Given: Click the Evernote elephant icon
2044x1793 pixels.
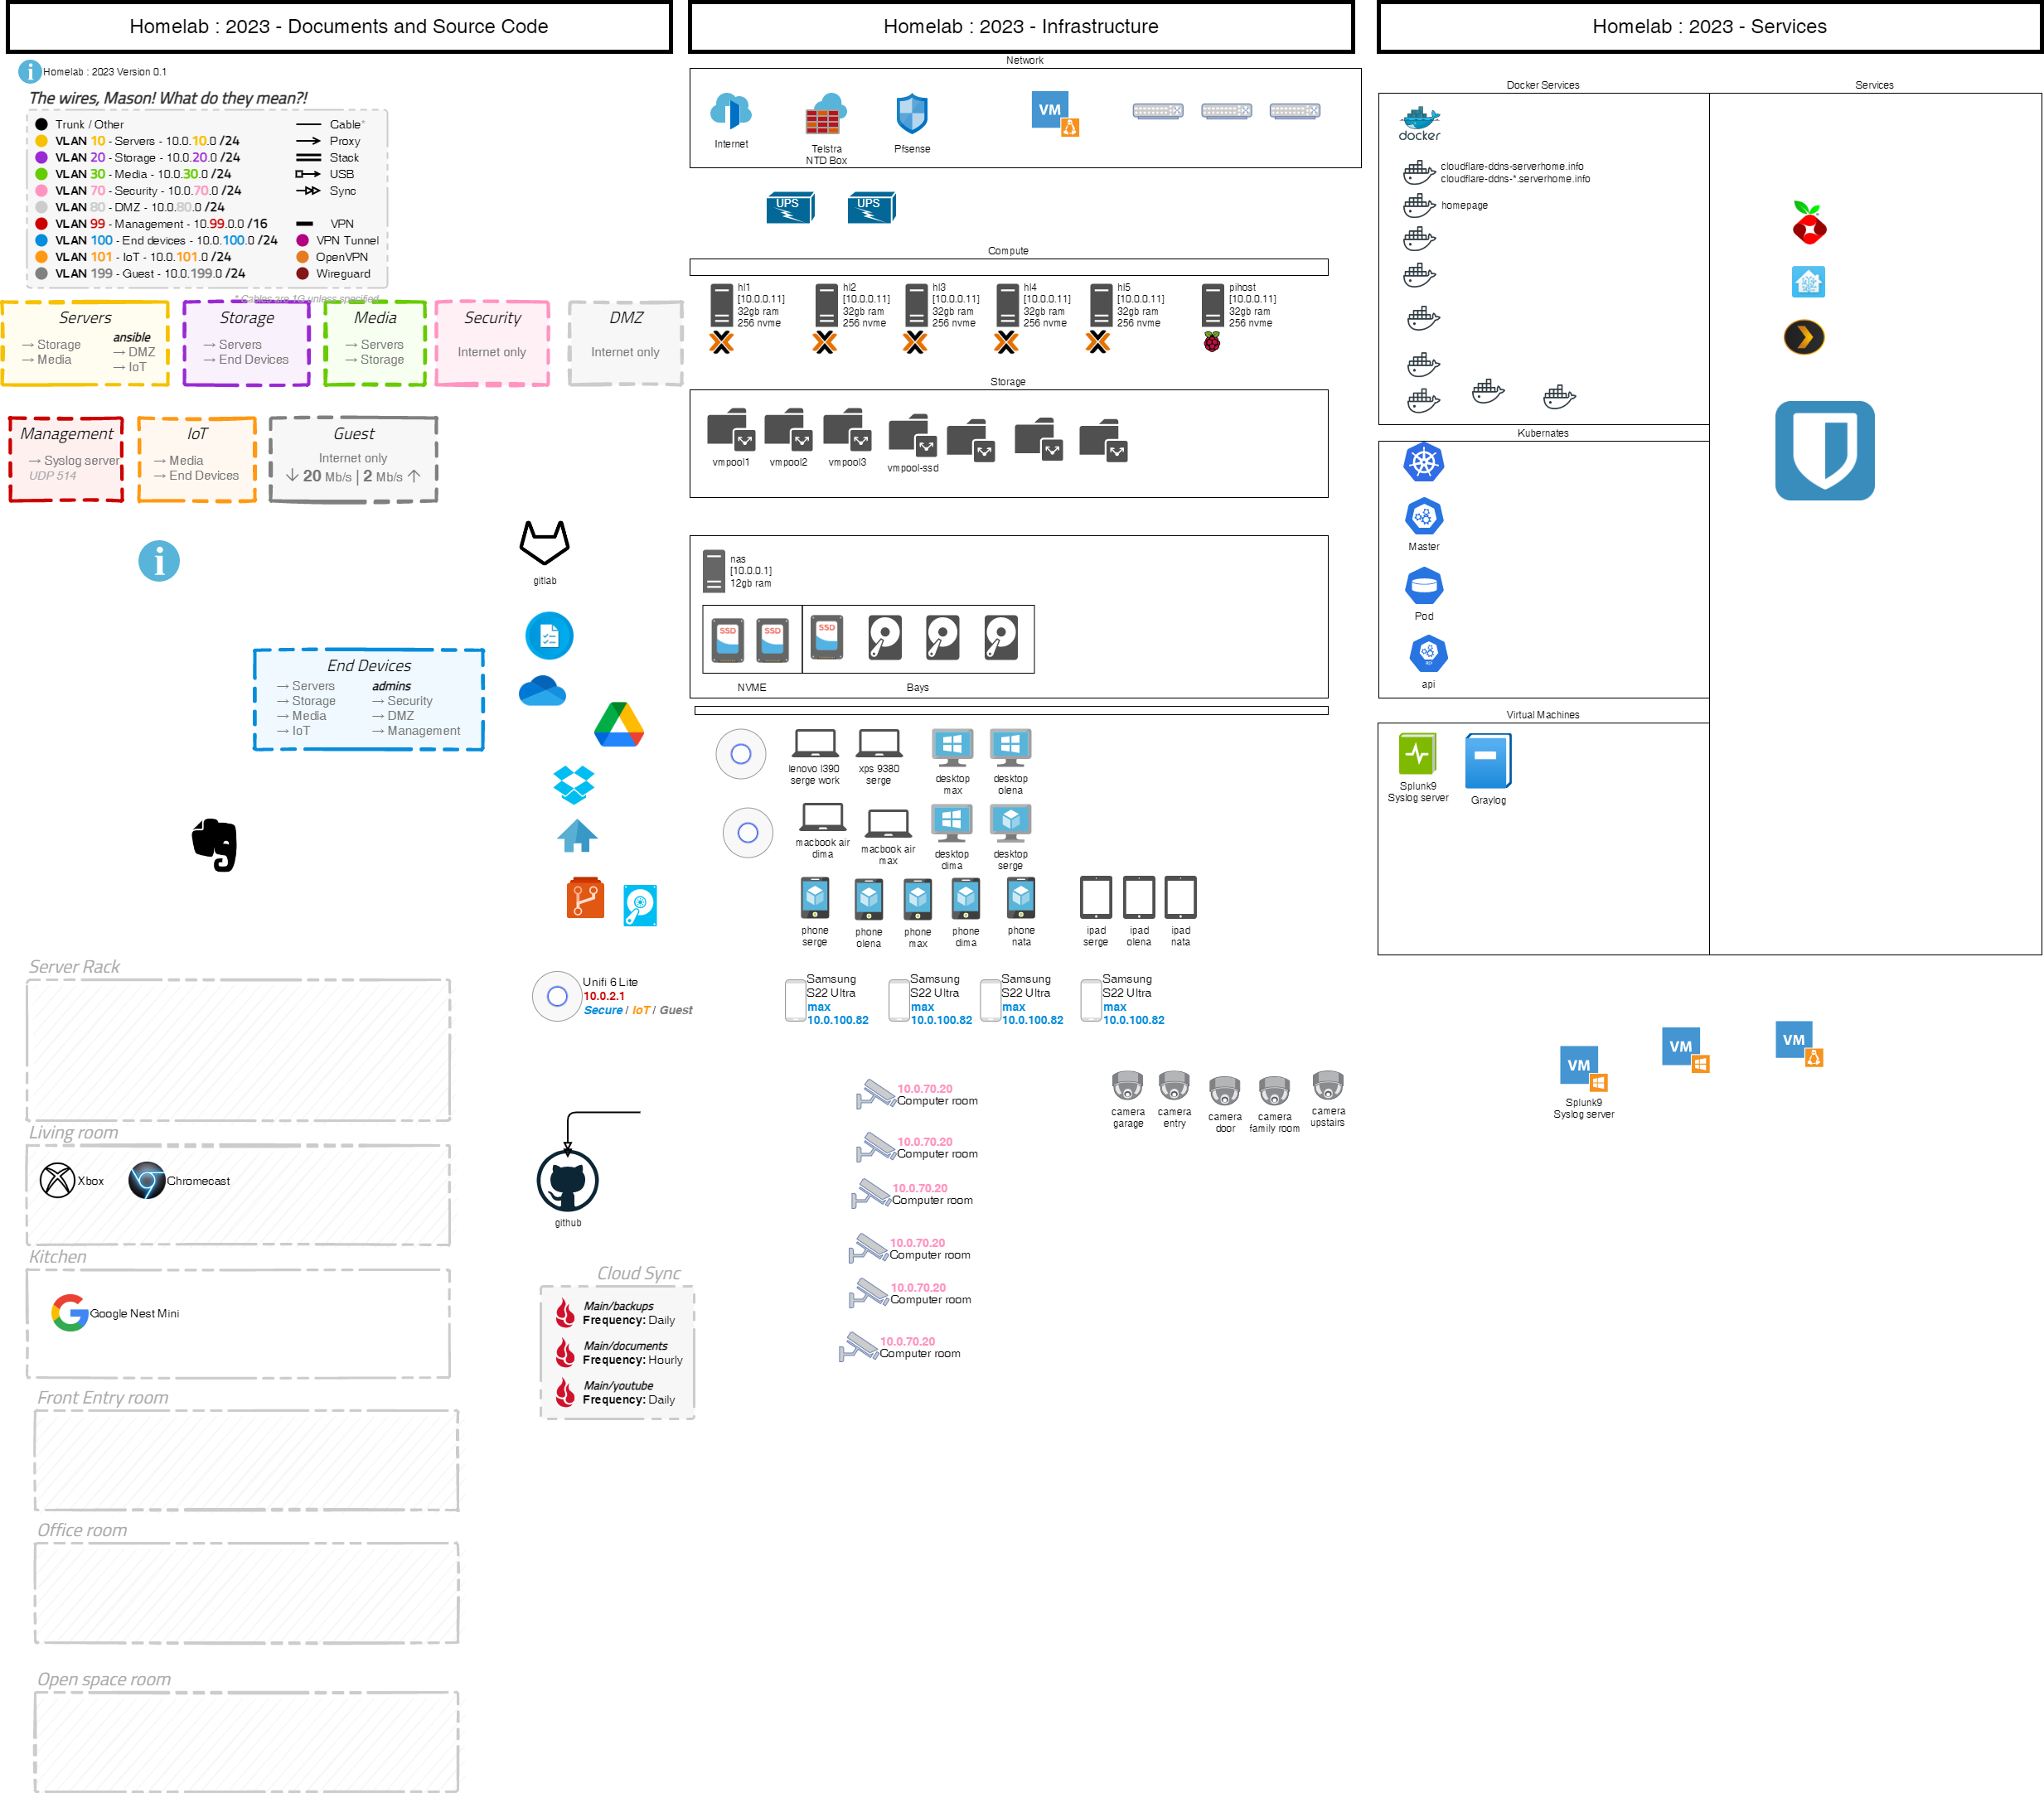Looking at the screenshot, I should coord(215,844).
